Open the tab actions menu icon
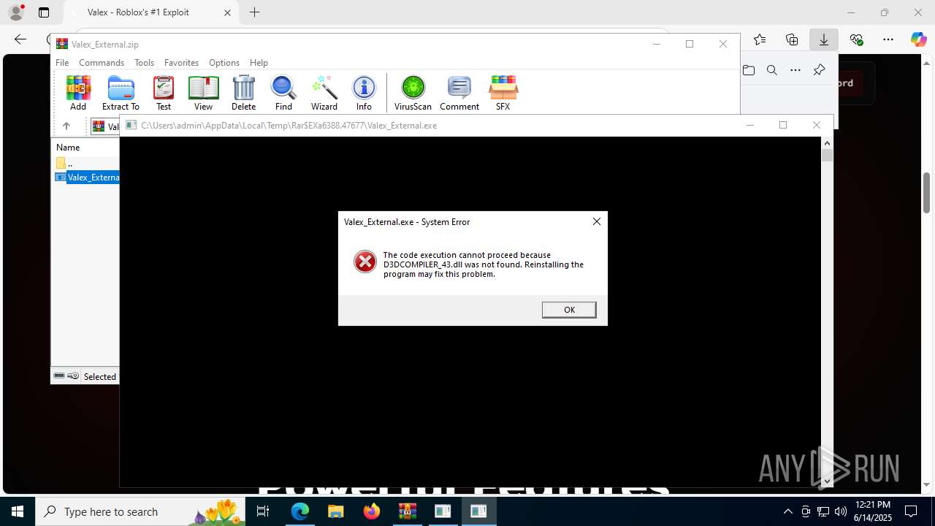This screenshot has height=526, width=935. click(x=44, y=12)
